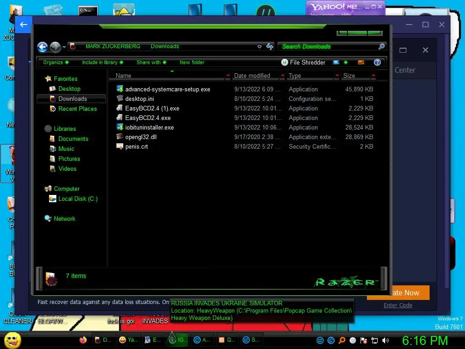This screenshot has height=349, width=465.
Task: Click the Enter Code link
Action: [398, 305]
